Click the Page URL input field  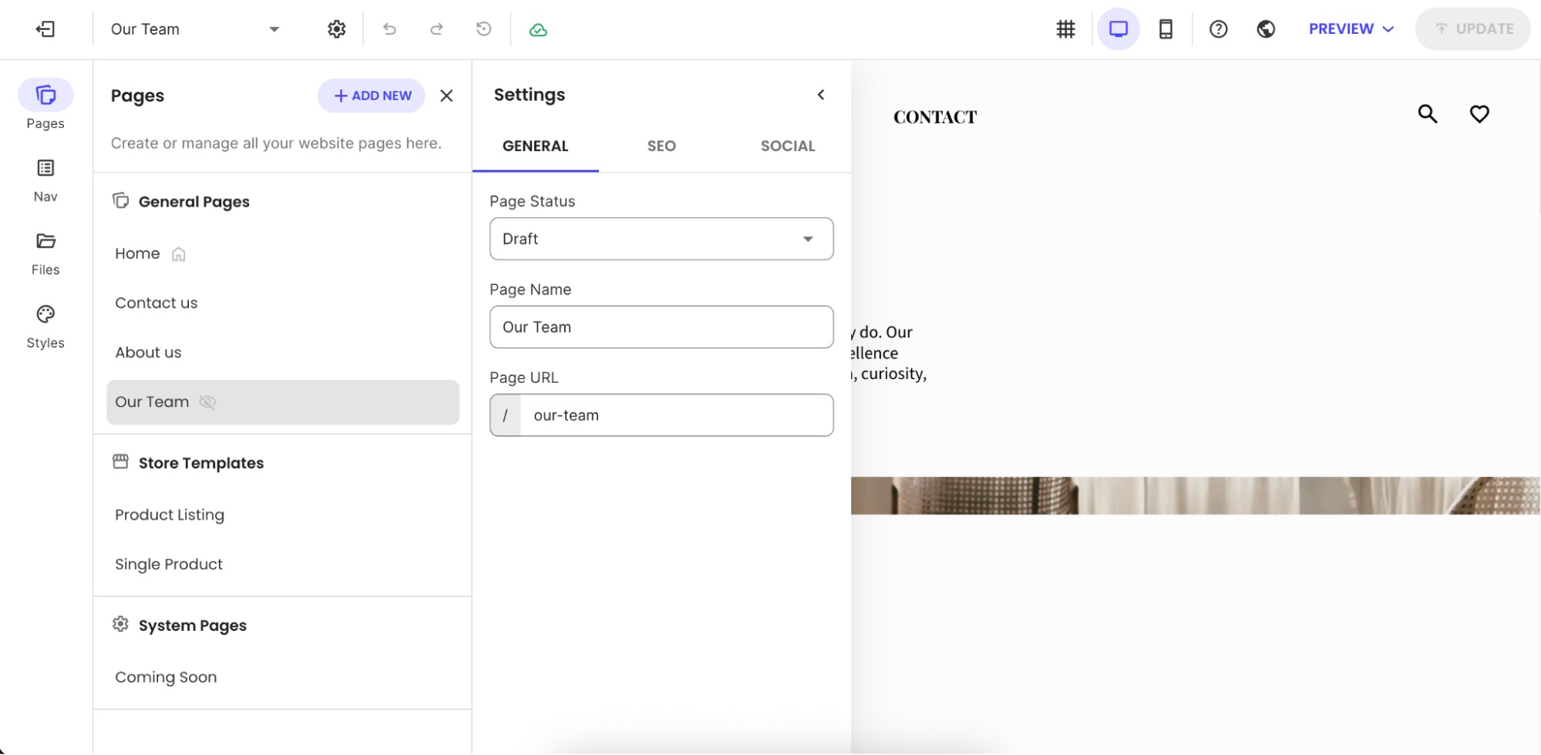click(x=661, y=415)
